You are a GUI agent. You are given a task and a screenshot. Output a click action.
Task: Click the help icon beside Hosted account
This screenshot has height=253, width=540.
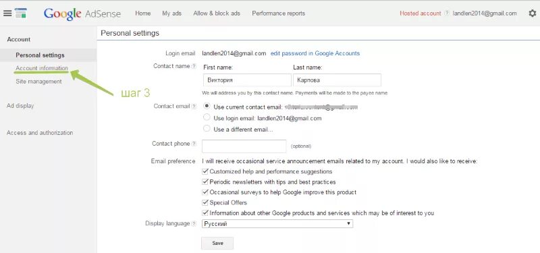click(446, 13)
